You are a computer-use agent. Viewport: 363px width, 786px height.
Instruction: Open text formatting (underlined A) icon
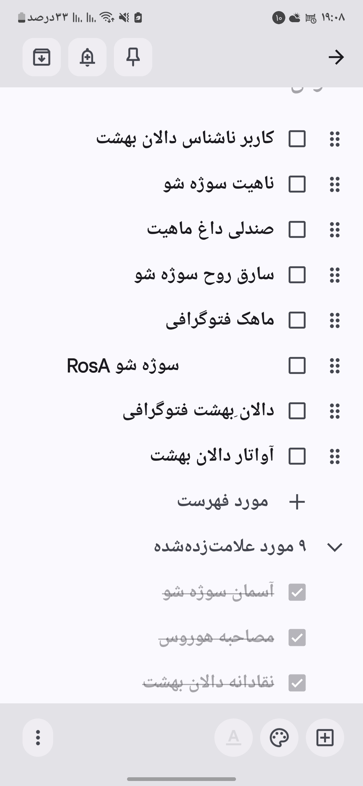234,738
